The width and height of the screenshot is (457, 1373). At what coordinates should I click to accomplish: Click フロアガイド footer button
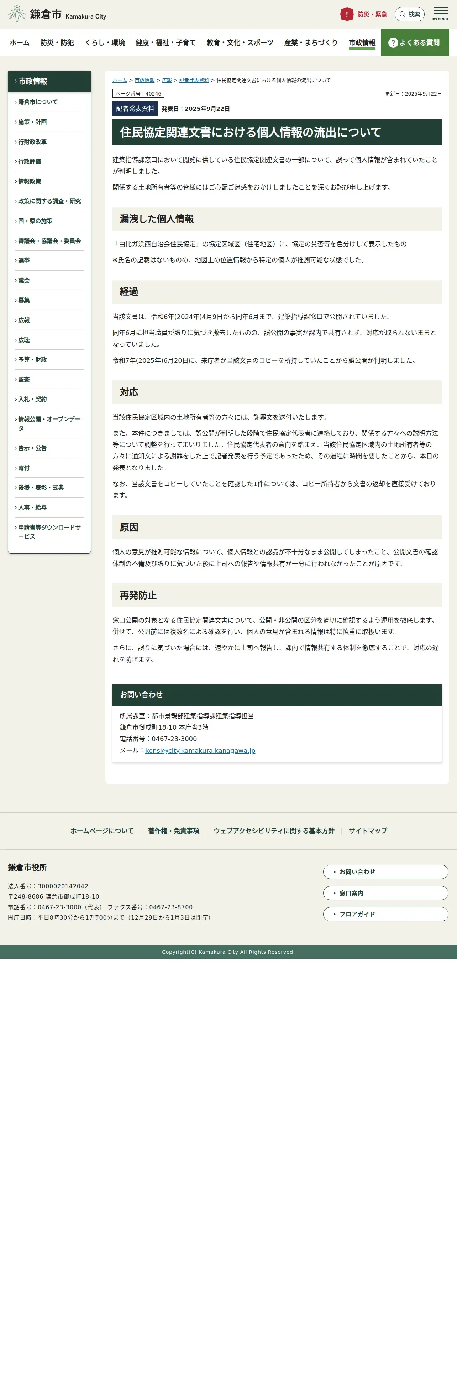coord(386,914)
